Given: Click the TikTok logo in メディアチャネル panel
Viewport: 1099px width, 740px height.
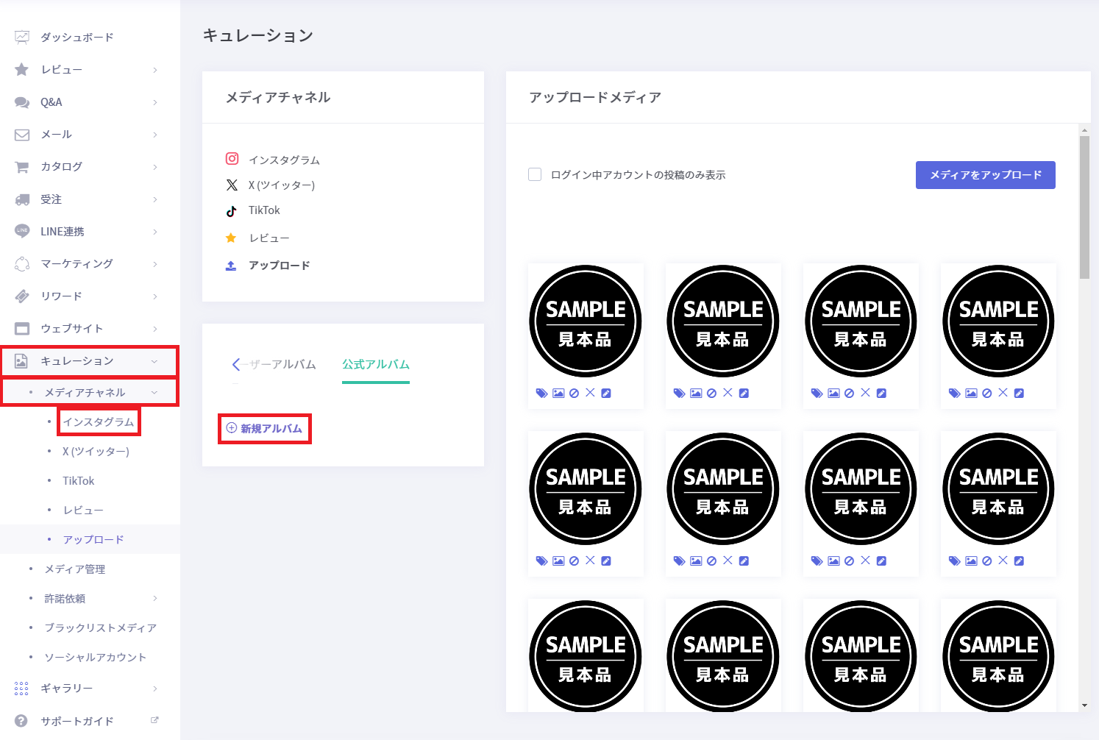Looking at the screenshot, I should 232,211.
